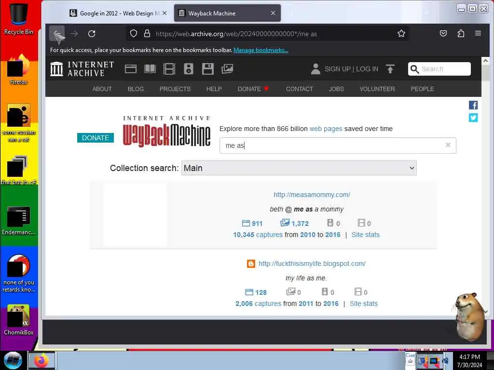
Task: Click the 1,372 image captures count
Action: [295, 223]
